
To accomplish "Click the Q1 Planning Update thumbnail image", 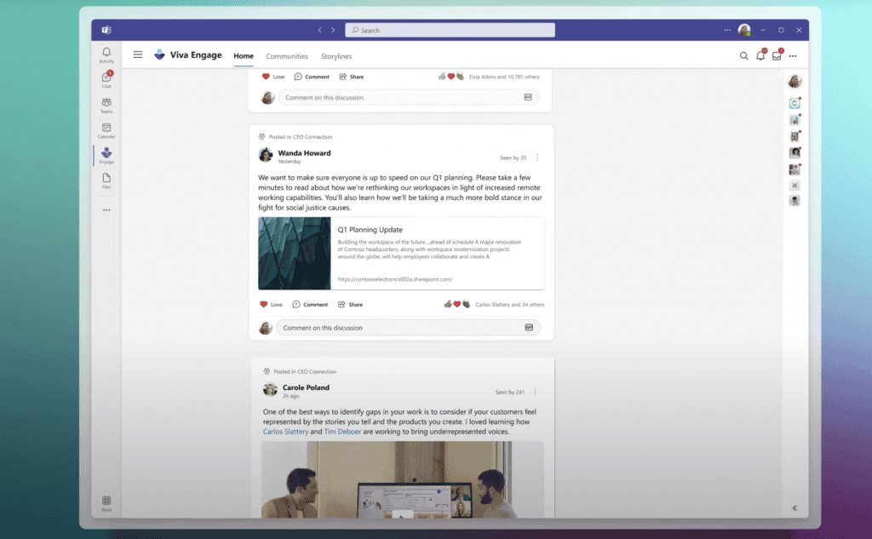I will (294, 253).
